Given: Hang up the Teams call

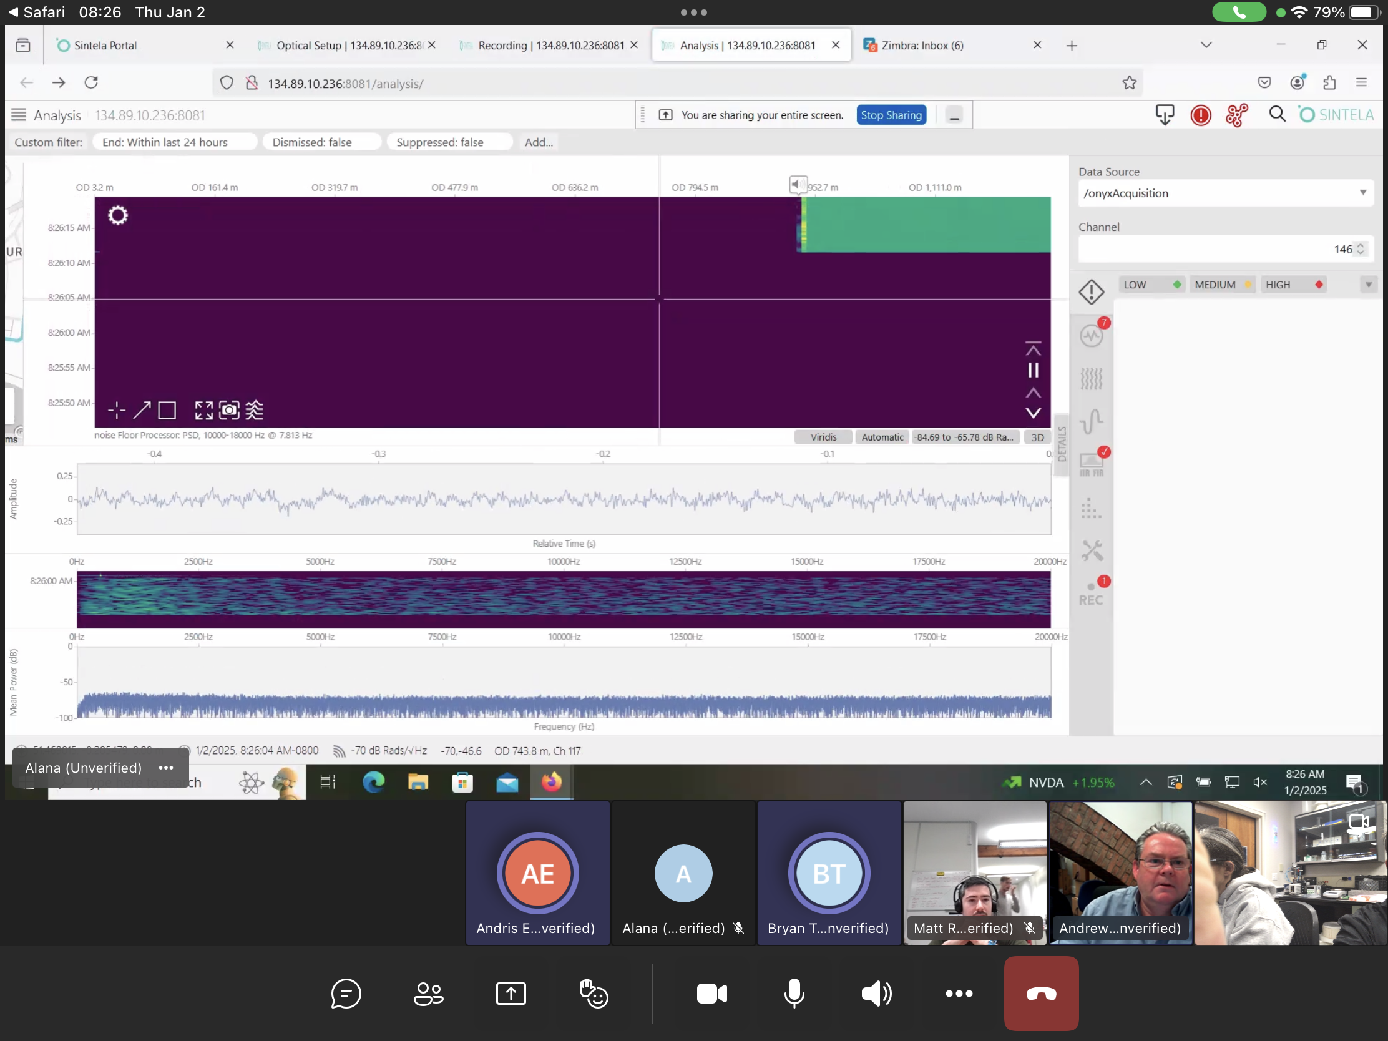Looking at the screenshot, I should tap(1041, 993).
